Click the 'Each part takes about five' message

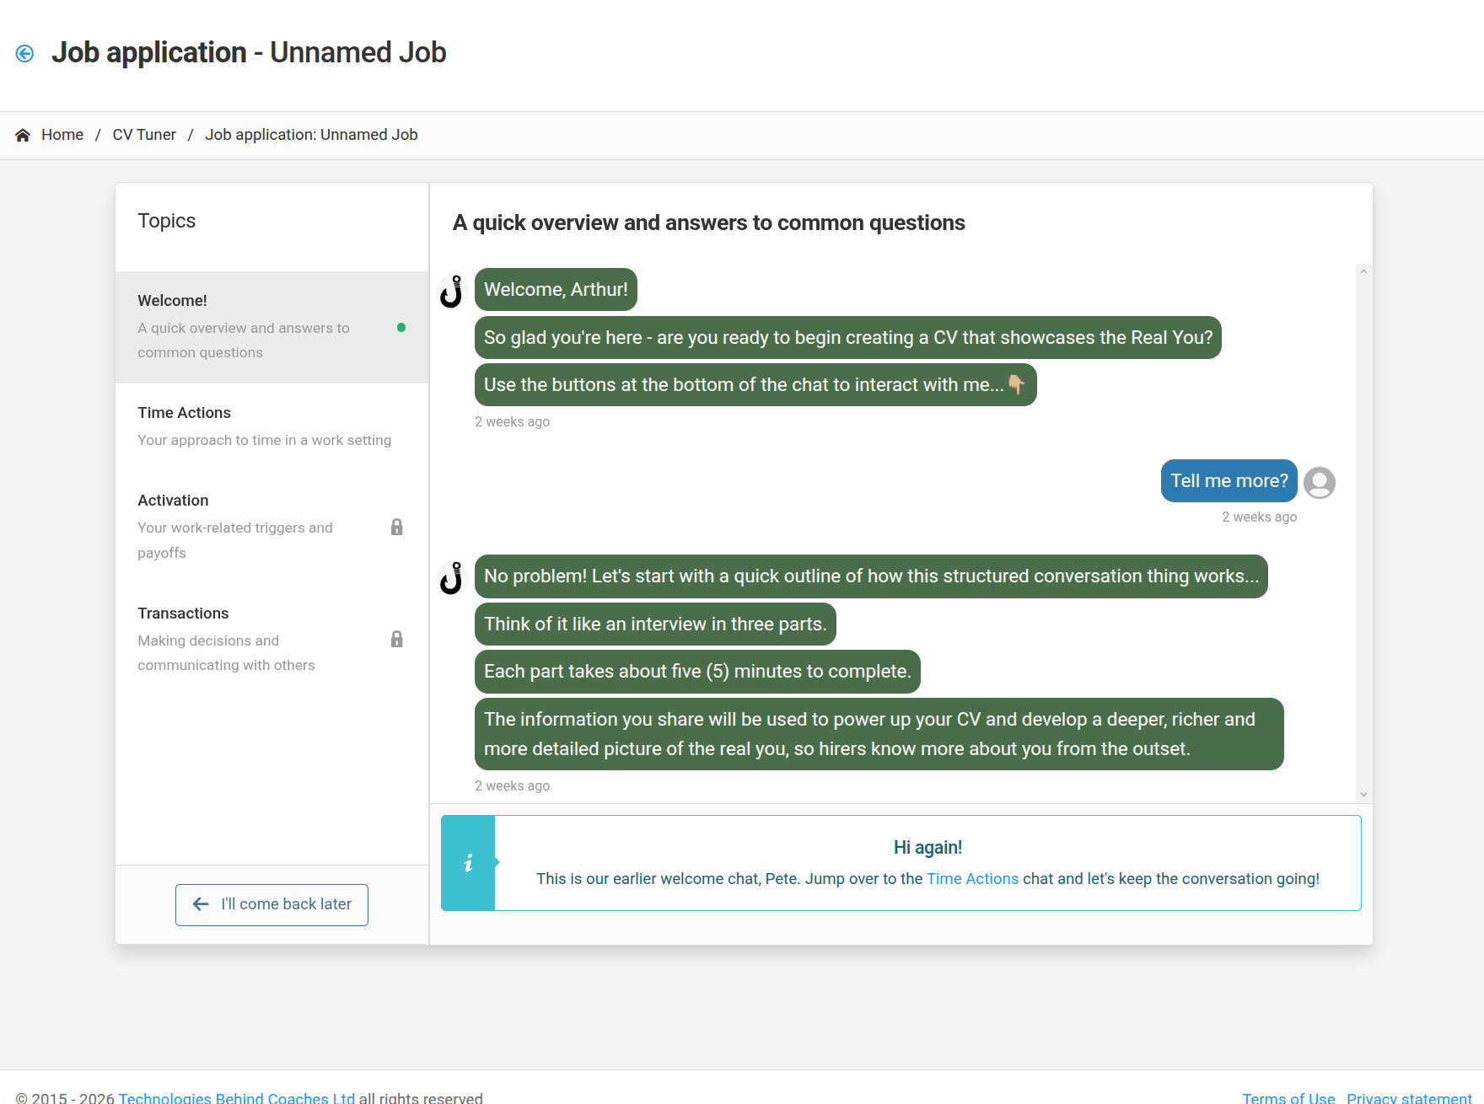click(697, 672)
